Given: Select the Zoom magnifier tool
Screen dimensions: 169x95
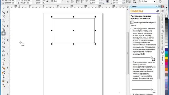Looking at the screenshot, I should (x=3, y=21).
